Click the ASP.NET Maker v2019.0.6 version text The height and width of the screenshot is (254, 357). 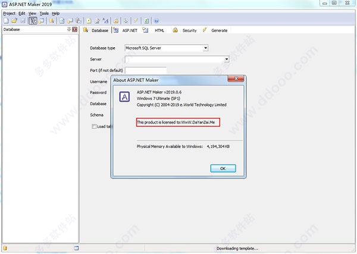pos(159,92)
